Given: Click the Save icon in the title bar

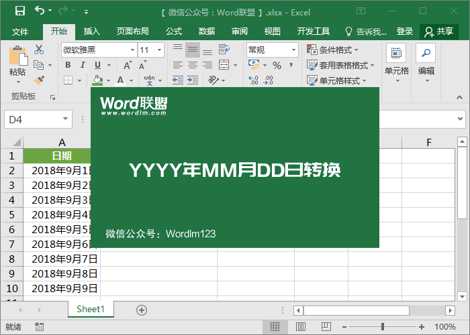Looking at the screenshot, I should click(20, 11).
